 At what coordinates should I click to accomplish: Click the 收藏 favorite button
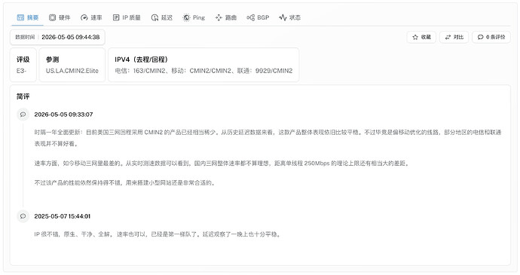click(421, 37)
